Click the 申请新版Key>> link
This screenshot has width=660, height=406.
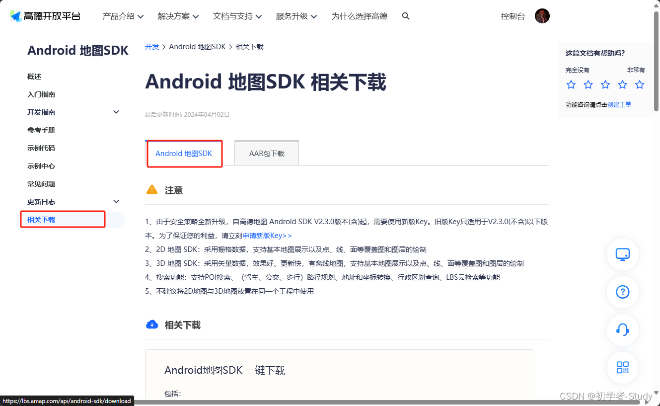pos(267,236)
